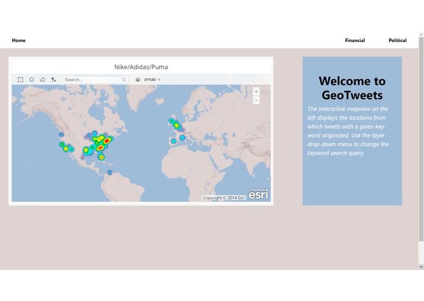This screenshot has width=424, height=301.
Task: Zoom in the map with plus button
Action: click(x=256, y=92)
